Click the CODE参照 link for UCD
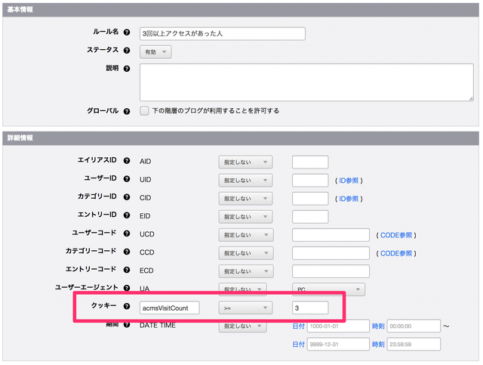483x365 pixels. pyautogui.click(x=396, y=235)
